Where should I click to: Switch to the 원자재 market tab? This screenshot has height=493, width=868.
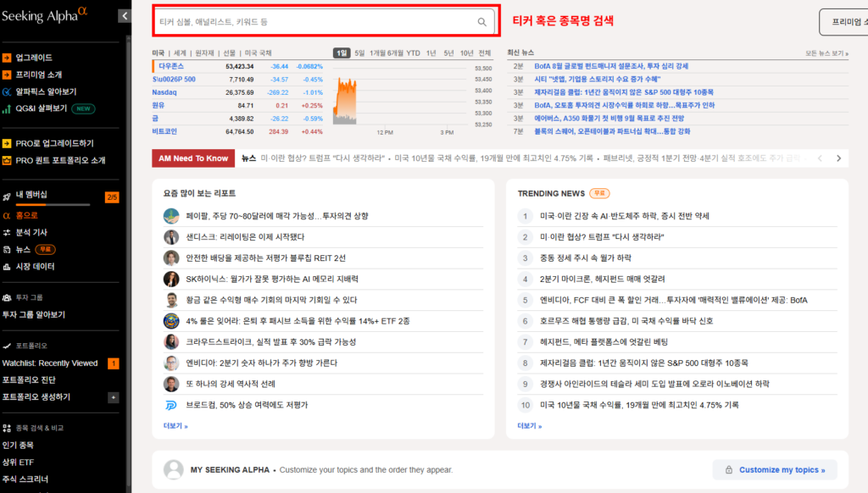204,53
